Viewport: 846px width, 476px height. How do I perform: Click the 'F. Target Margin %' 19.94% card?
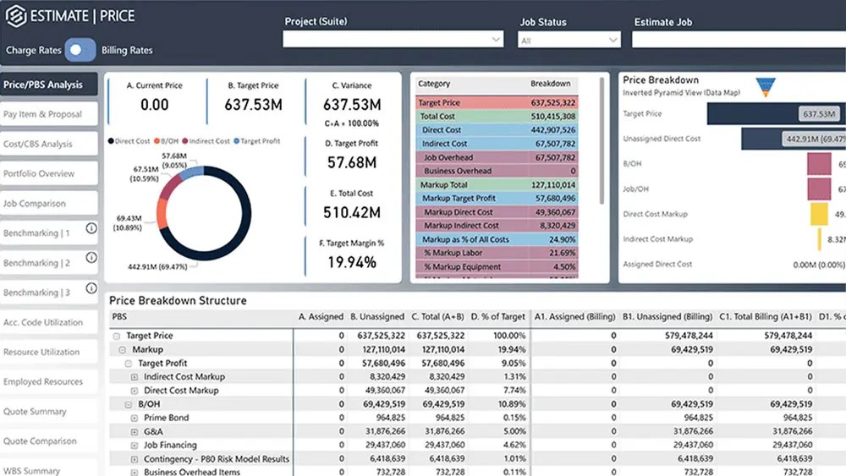[x=352, y=254]
